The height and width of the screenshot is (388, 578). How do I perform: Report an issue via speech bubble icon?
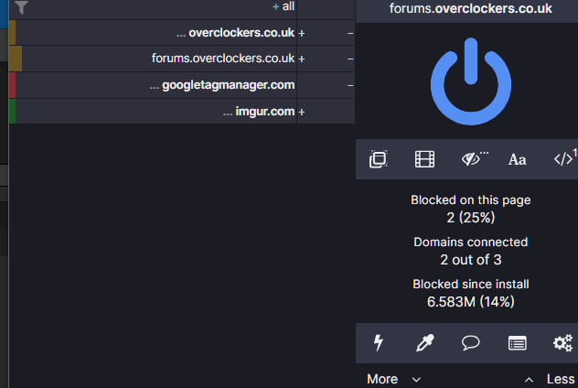471,343
